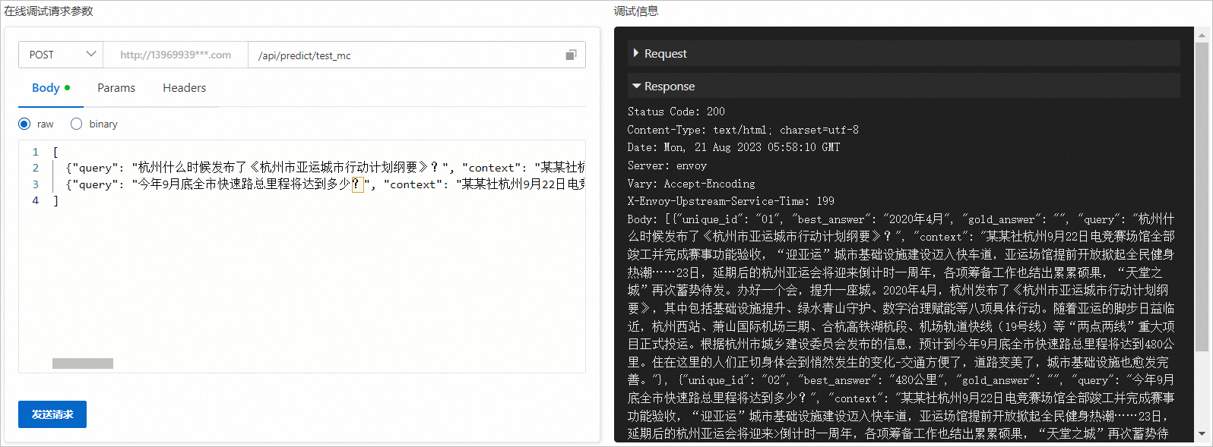Click the 'Server: envoy' line
Viewport: 1213px width, 447px height.
point(667,165)
